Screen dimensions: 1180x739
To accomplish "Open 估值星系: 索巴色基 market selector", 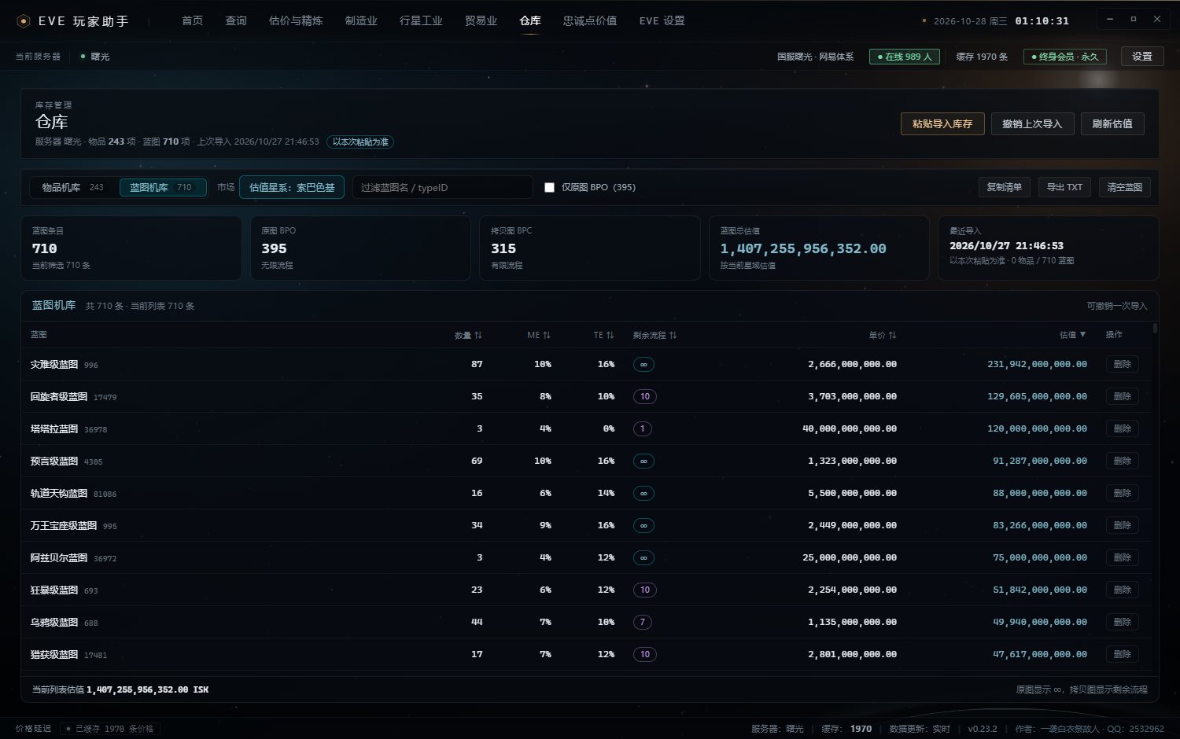I will point(292,187).
